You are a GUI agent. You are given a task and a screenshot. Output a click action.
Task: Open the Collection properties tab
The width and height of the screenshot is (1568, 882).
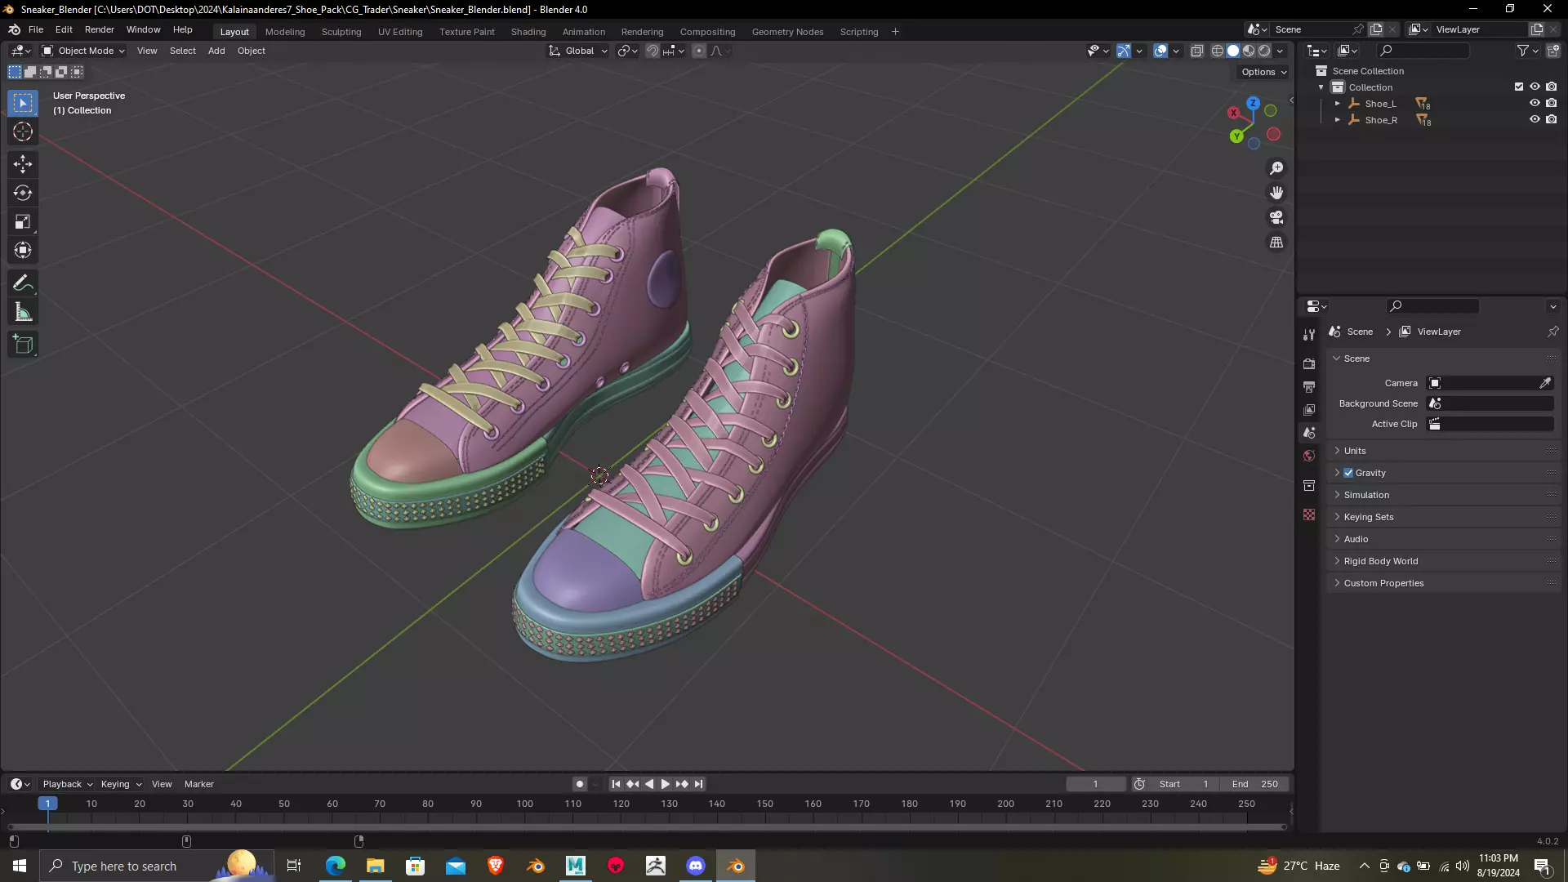click(x=1309, y=485)
